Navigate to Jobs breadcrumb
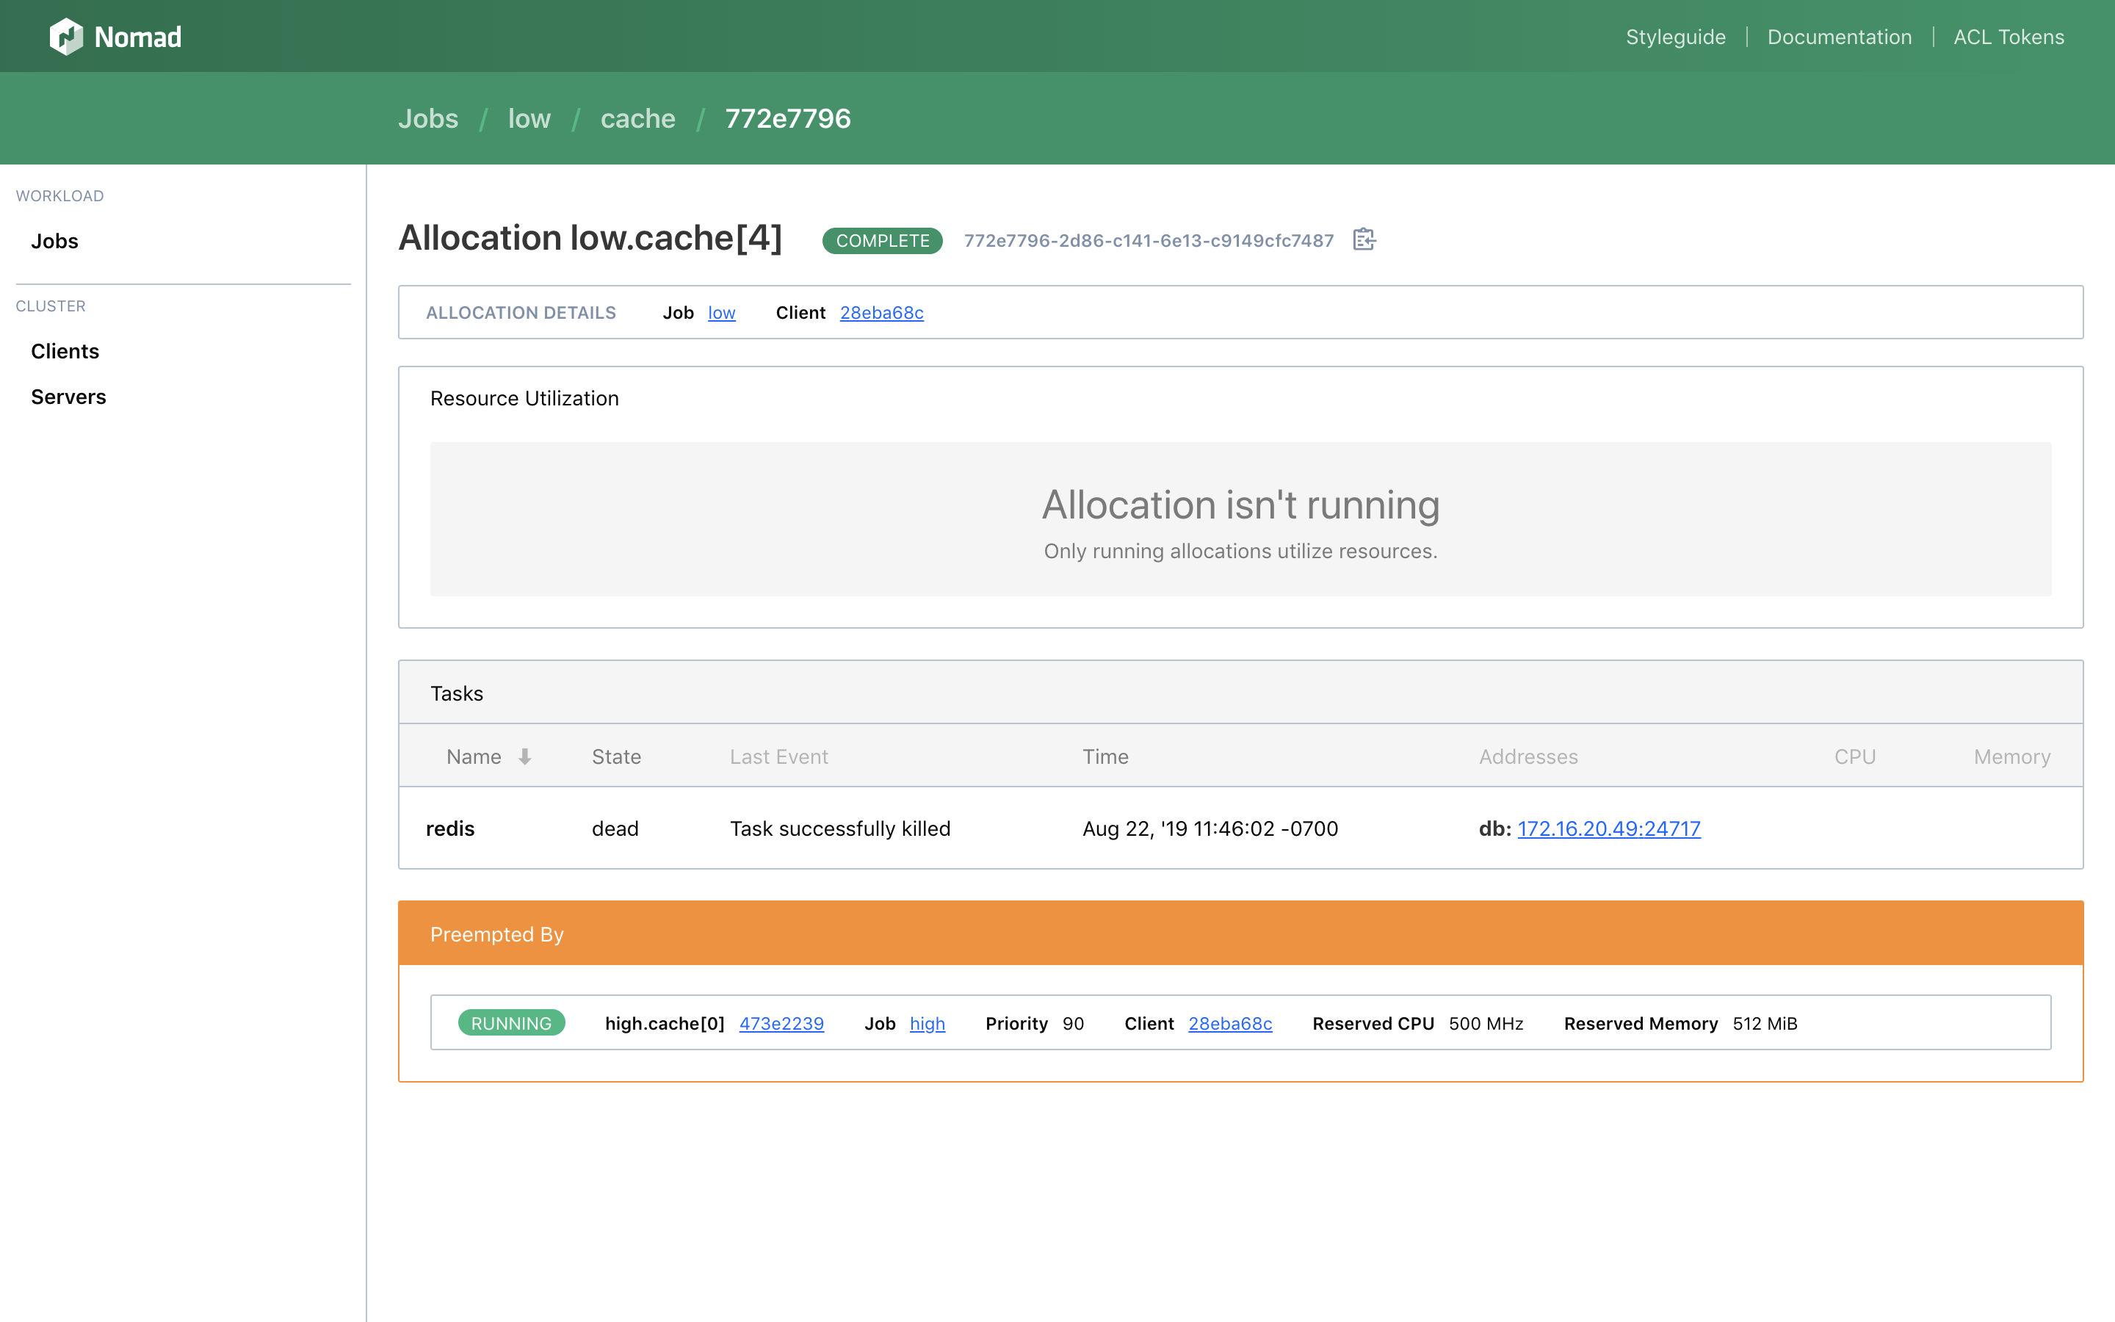The height and width of the screenshot is (1322, 2115). click(x=427, y=118)
